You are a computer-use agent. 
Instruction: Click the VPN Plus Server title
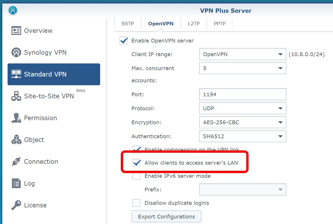(x=226, y=10)
